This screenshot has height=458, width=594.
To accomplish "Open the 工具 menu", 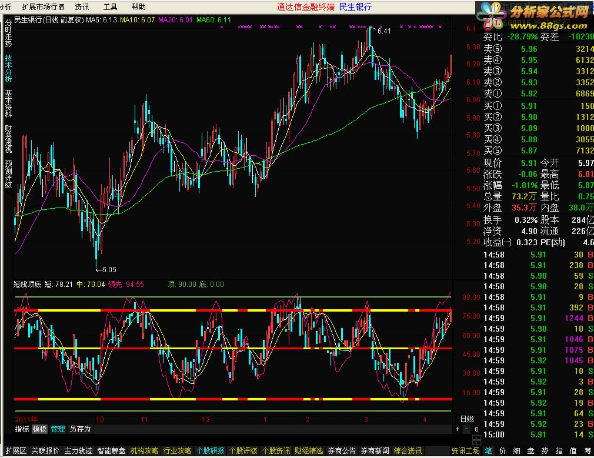I will coord(110,7).
